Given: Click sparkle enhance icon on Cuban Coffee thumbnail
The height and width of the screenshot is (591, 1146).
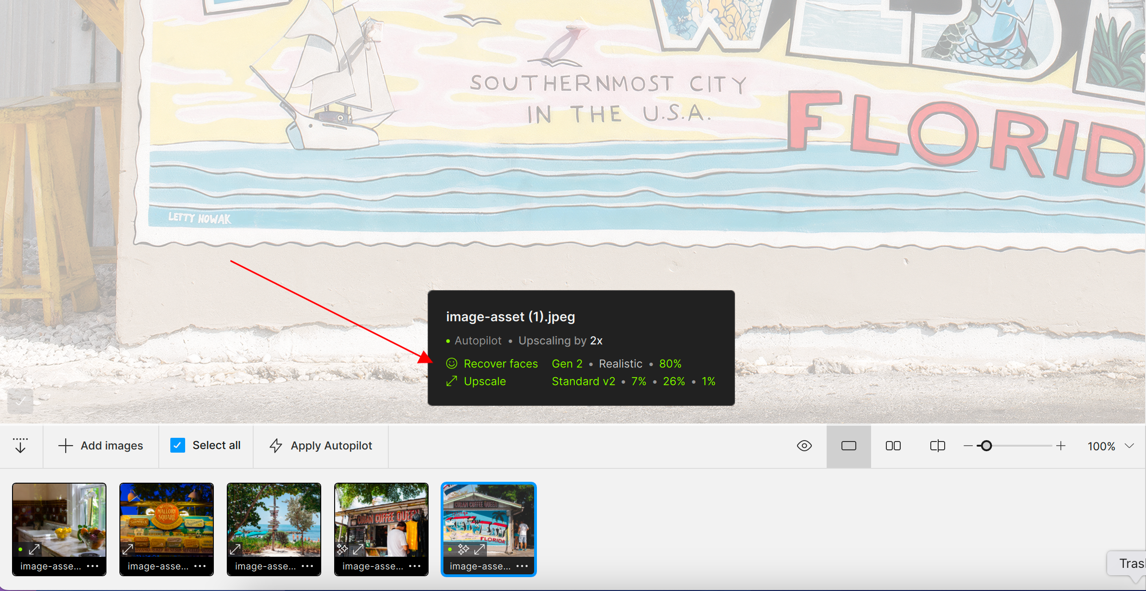Looking at the screenshot, I should click(x=342, y=549).
